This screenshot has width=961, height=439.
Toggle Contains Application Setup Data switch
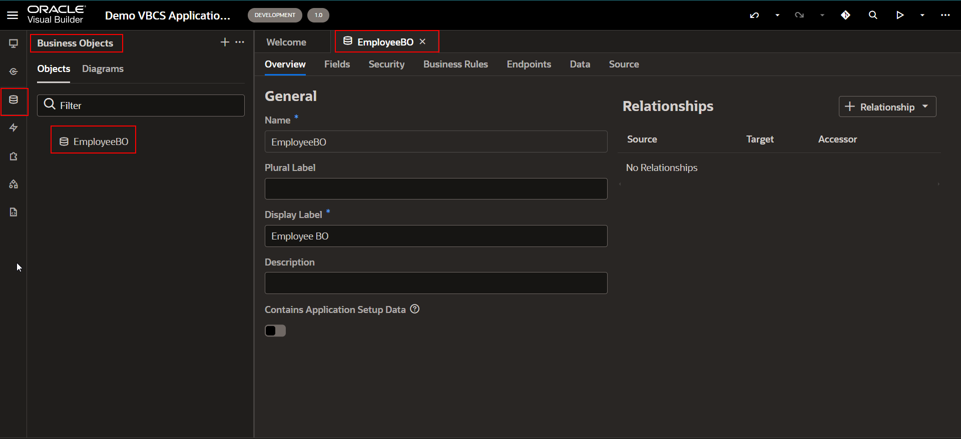[x=275, y=330]
